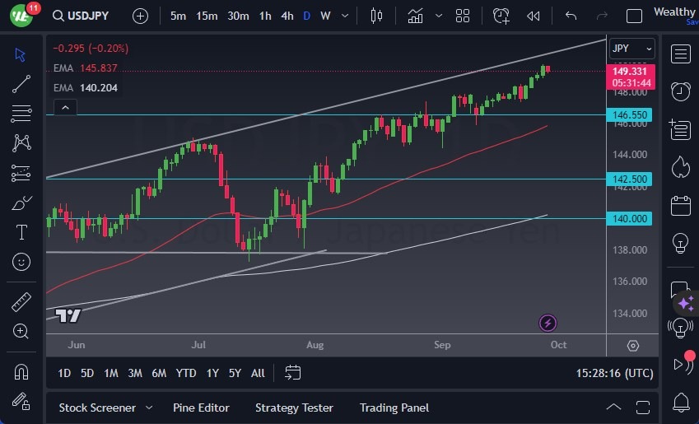Toggle lock all drawing tools

tap(21, 401)
